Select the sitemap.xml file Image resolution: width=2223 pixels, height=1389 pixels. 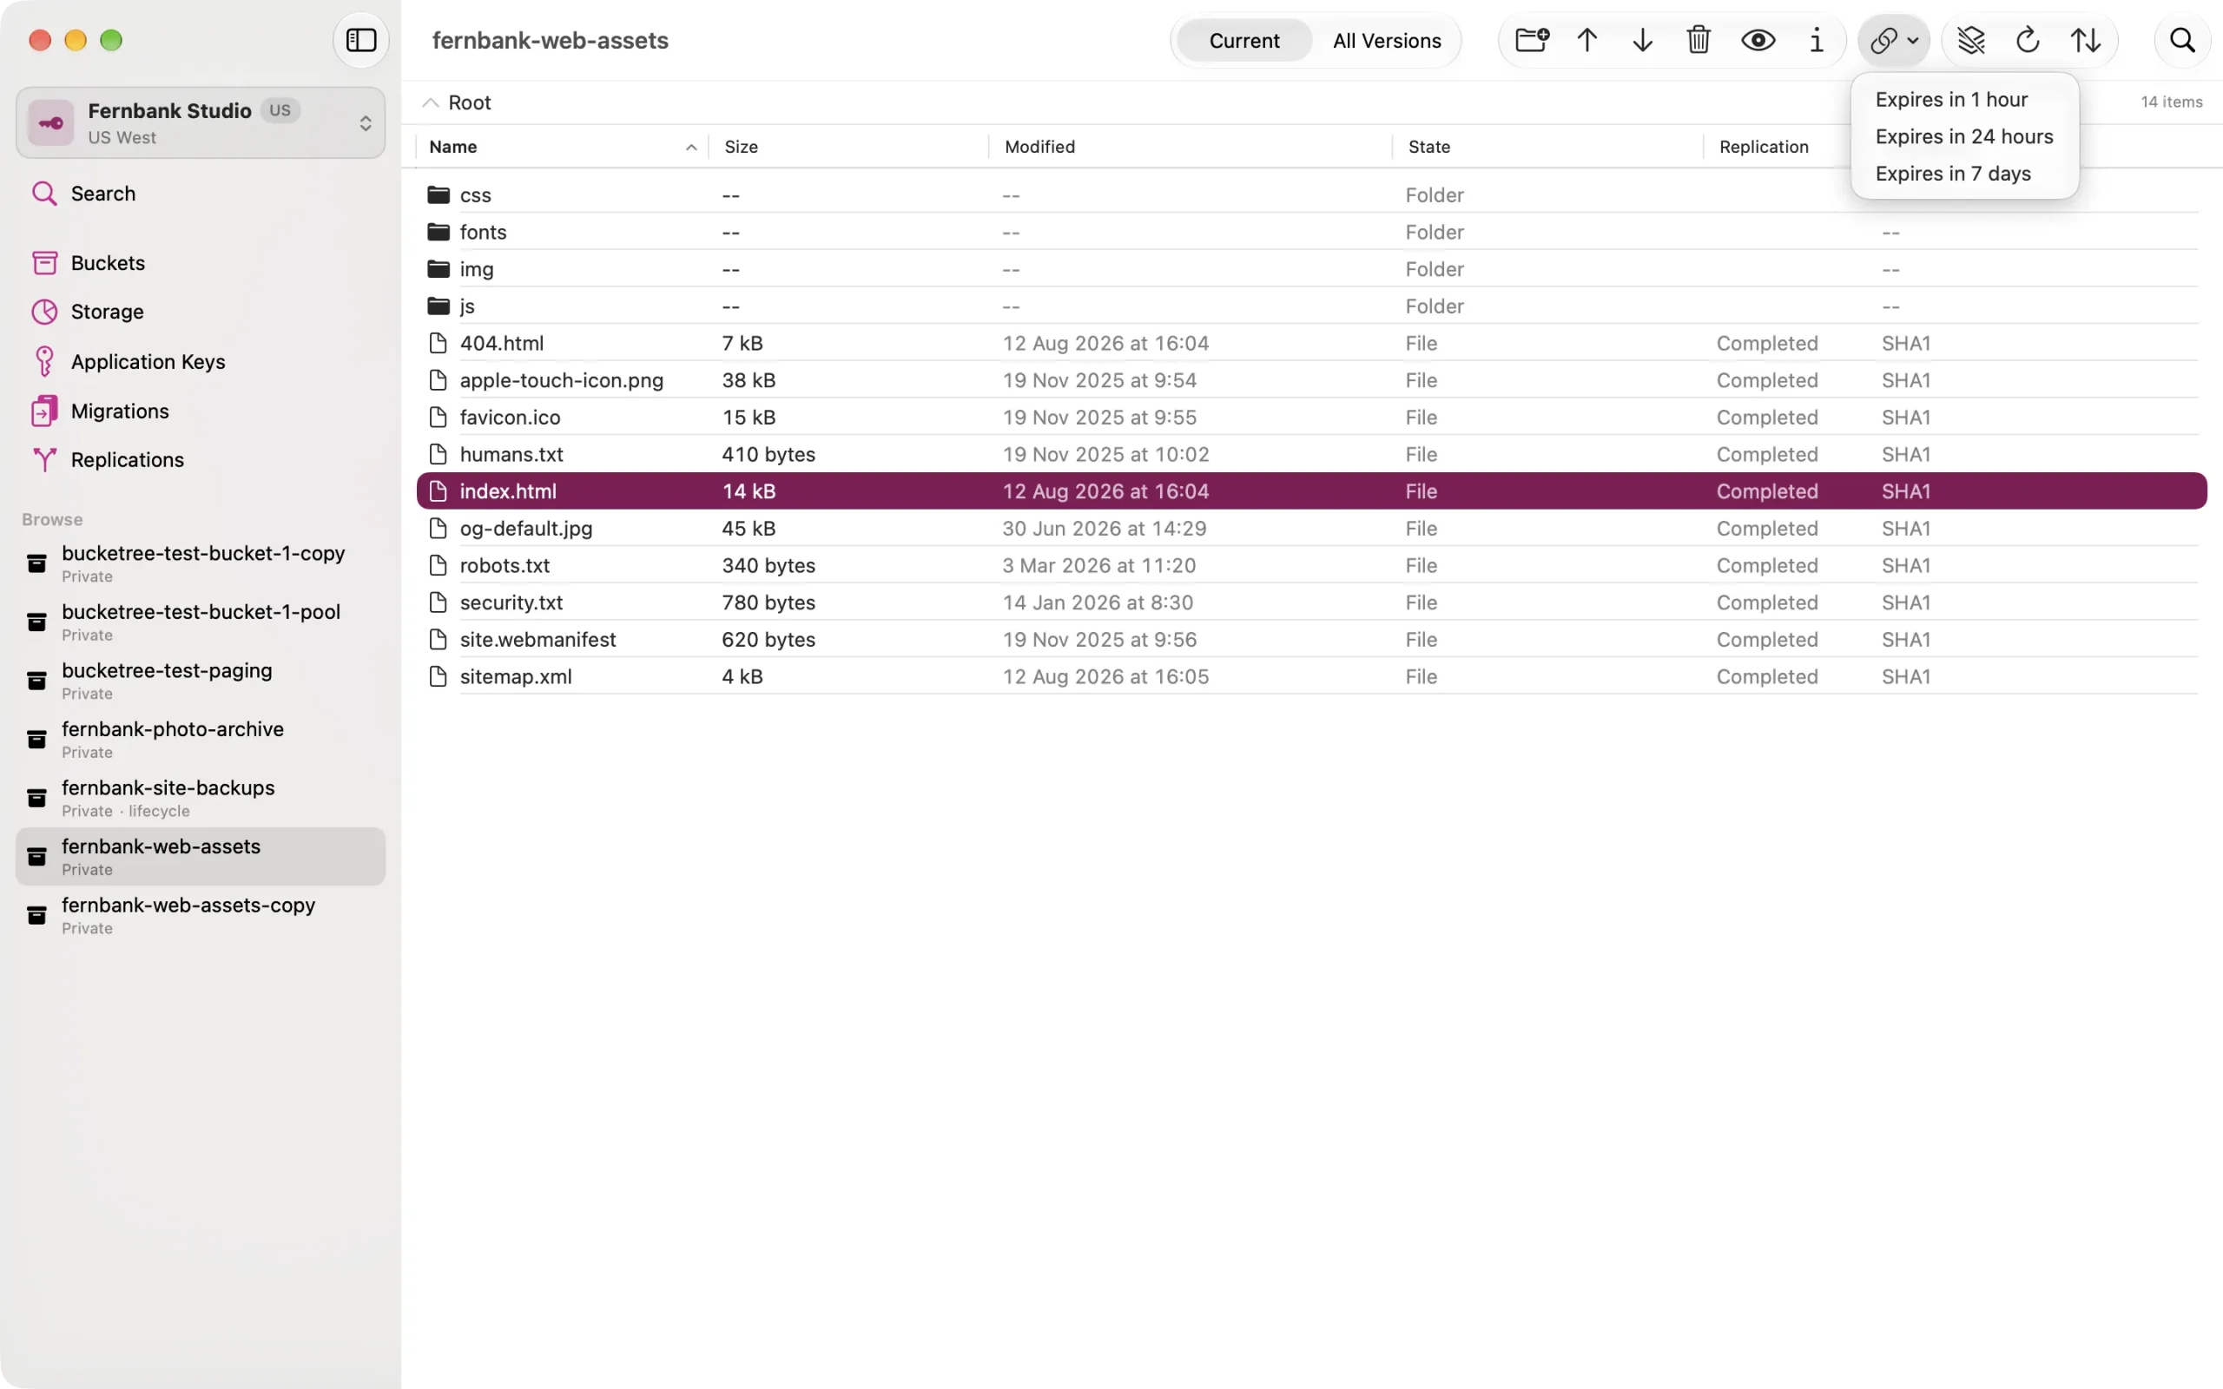tap(1311, 676)
